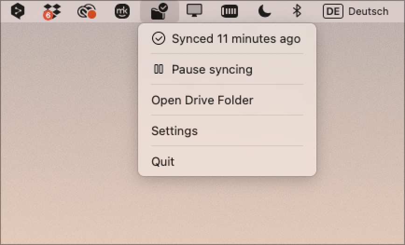This screenshot has height=245, width=405.
Task: Choose Settings from the Drive menu
Action: coord(175,131)
